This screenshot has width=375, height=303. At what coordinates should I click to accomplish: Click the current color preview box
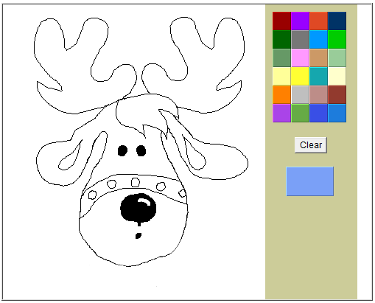310,181
